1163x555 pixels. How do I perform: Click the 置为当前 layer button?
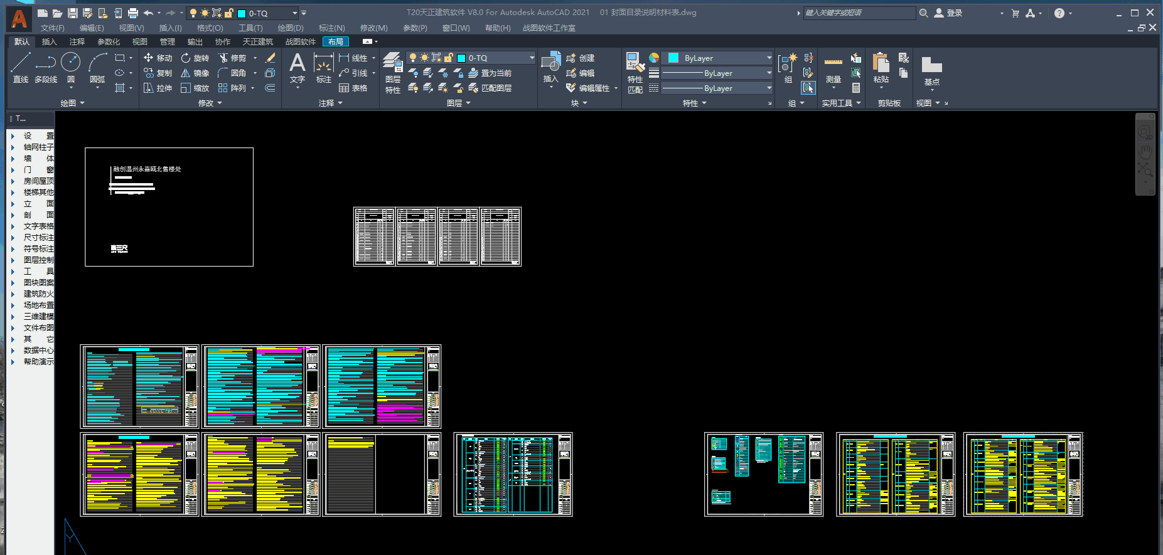pyautogui.click(x=490, y=73)
